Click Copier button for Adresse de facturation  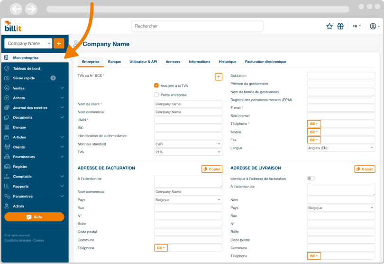(x=212, y=169)
